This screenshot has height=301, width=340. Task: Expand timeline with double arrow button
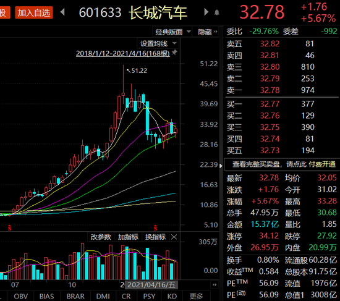click(x=215, y=285)
